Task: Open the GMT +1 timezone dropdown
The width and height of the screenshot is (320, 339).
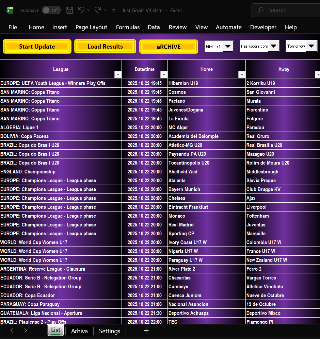Action: click(228, 46)
